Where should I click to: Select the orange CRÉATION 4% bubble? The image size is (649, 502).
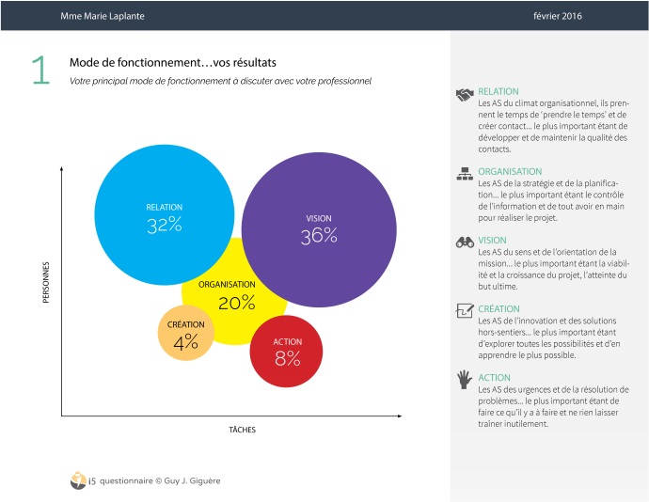coord(185,334)
